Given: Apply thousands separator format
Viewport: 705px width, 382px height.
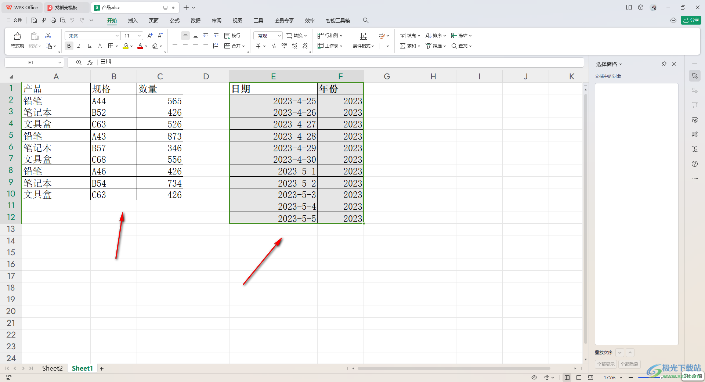Looking at the screenshot, I should (x=284, y=46).
